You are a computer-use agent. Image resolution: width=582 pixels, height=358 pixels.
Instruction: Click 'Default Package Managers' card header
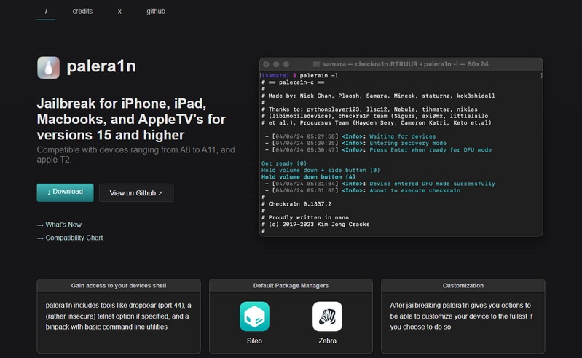tap(291, 286)
